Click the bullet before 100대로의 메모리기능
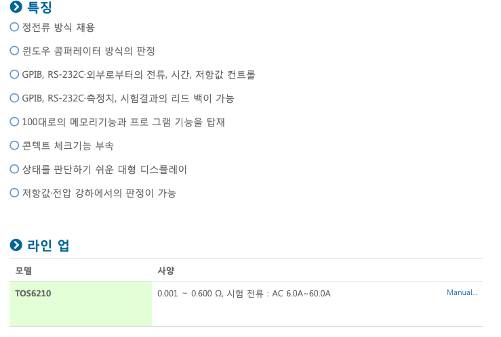This screenshot has height=337, width=501. (x=14, y=122)
